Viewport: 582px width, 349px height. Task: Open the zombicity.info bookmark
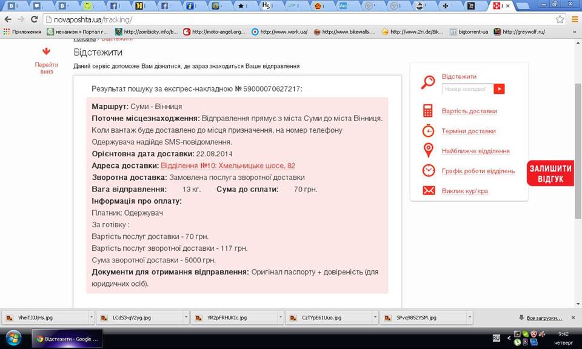click(146, 32)
